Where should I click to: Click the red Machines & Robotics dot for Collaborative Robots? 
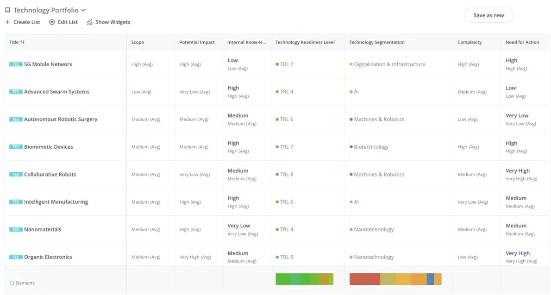(x=352, y=174)
